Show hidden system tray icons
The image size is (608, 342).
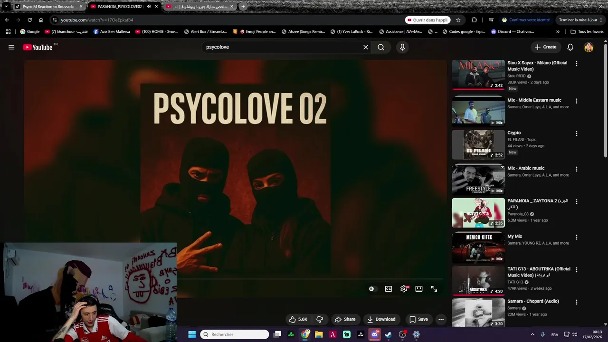[532, 334]
